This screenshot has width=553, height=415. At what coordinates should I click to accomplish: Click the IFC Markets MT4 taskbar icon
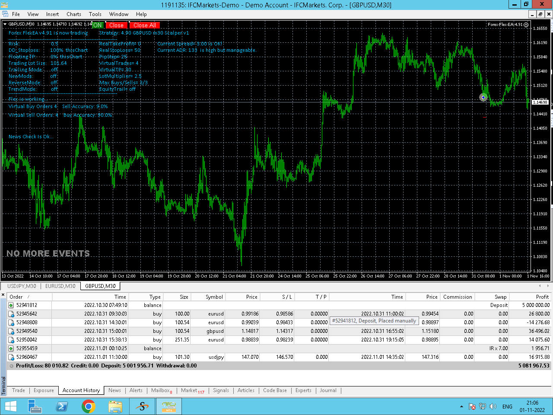(x=169, y=406)
